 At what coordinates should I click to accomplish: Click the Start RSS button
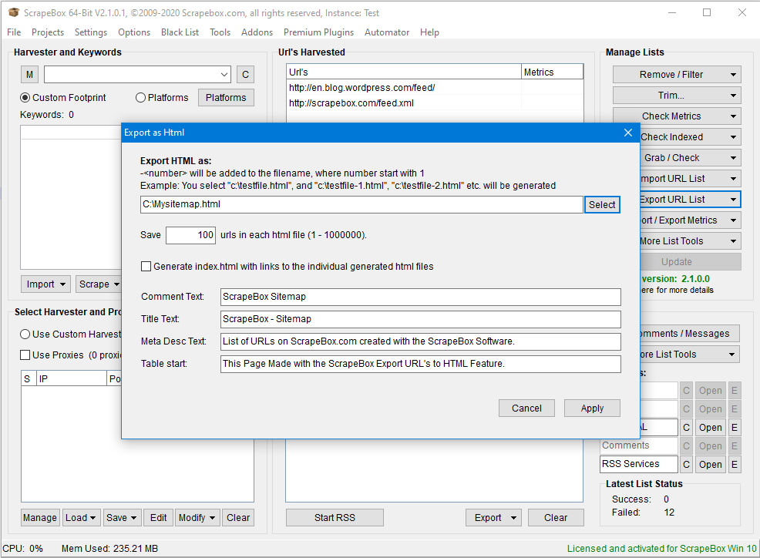(335, 518)
